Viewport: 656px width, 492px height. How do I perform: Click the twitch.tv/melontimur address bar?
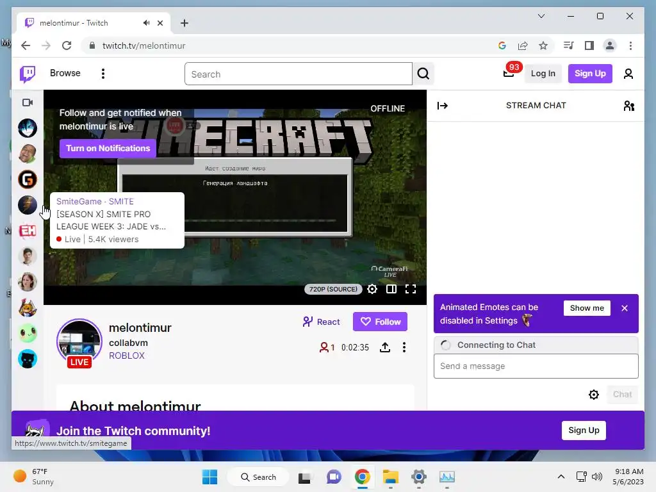(x=143, y=45)
